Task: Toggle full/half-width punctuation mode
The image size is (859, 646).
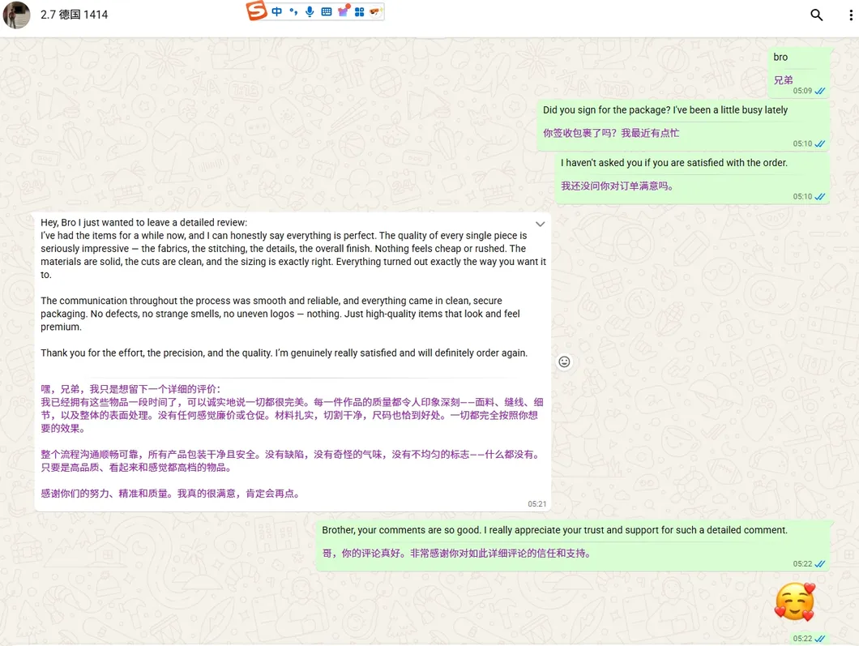Action: click(293, 11)
